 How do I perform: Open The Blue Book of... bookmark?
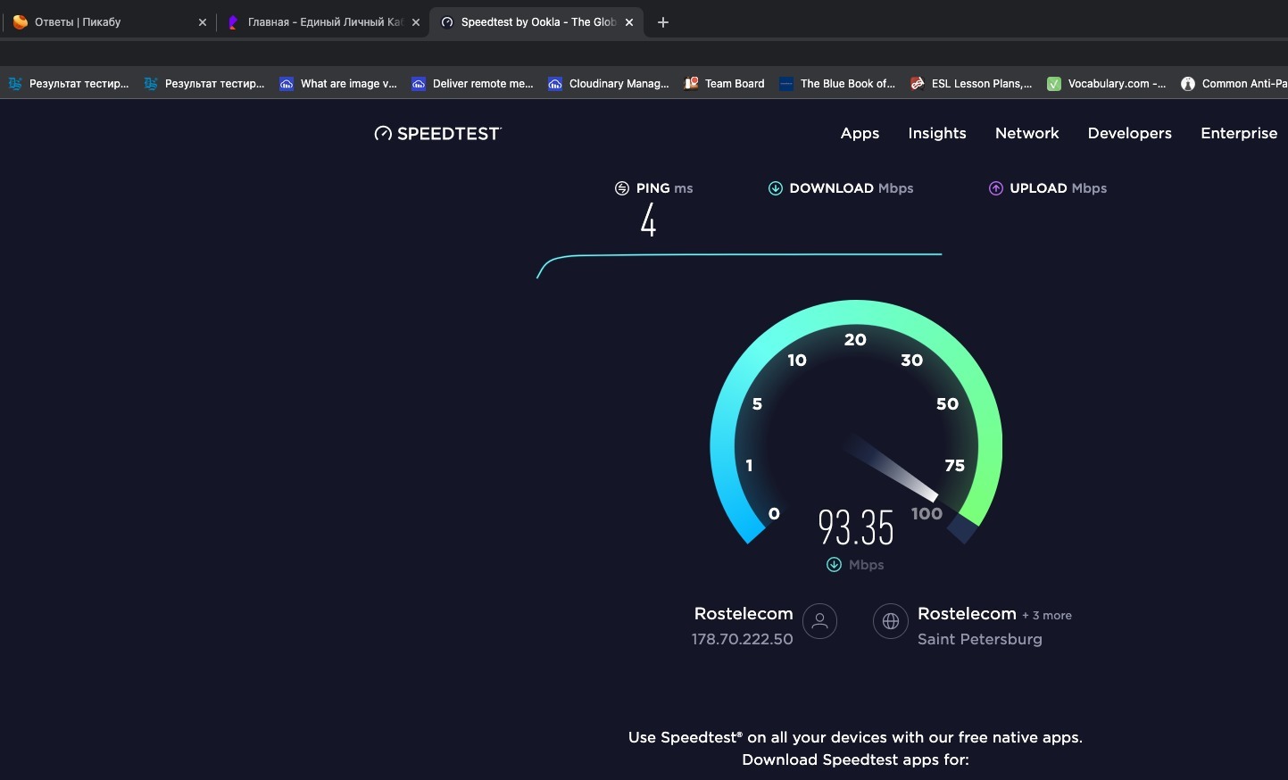pyautogui.click(x=837, y=84)
